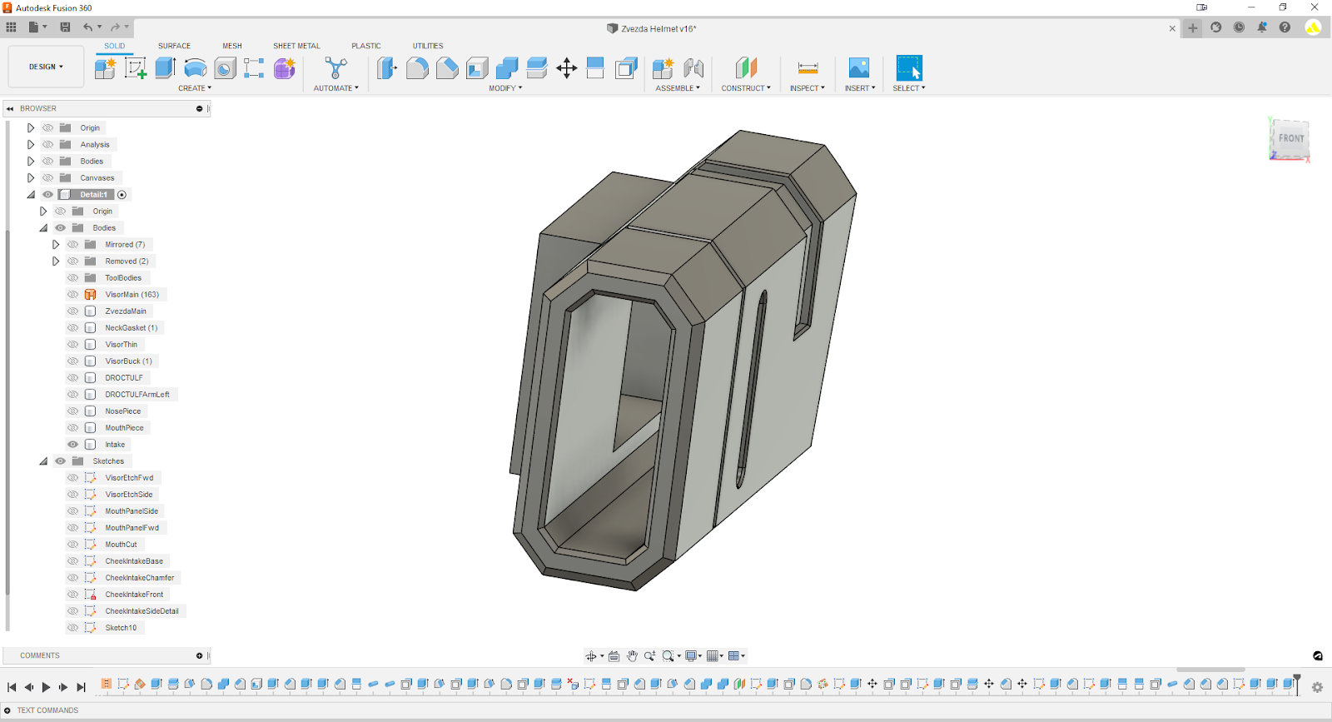The width and height of the screenshot is (1332, 722).
Task: Select the Create Sketch tool icon
Action: 135,68
